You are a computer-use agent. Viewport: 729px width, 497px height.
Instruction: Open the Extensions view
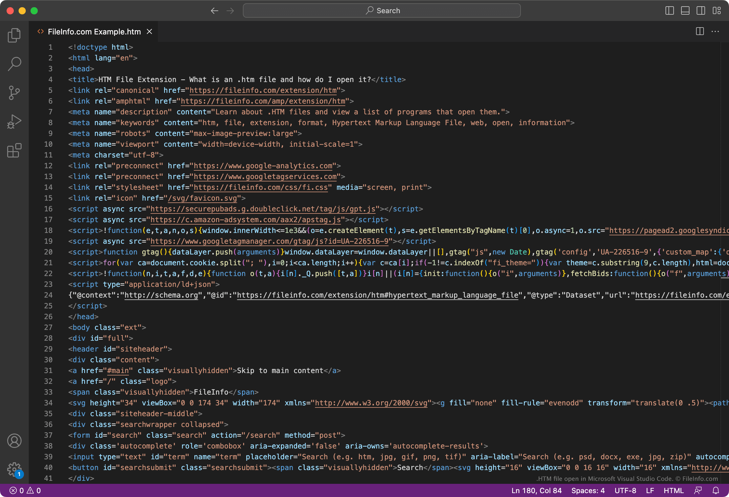coord(14,151)
